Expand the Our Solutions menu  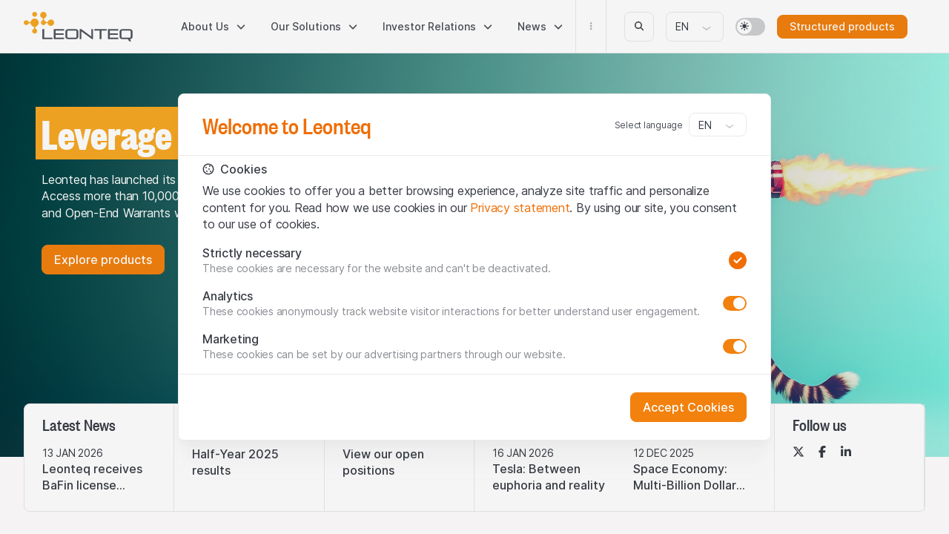click(x=314, y=27)
